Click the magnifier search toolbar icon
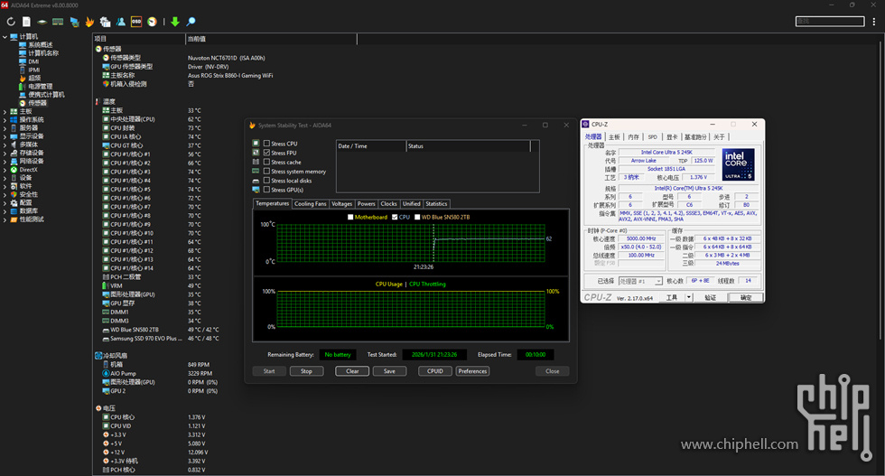 point(191,22)
